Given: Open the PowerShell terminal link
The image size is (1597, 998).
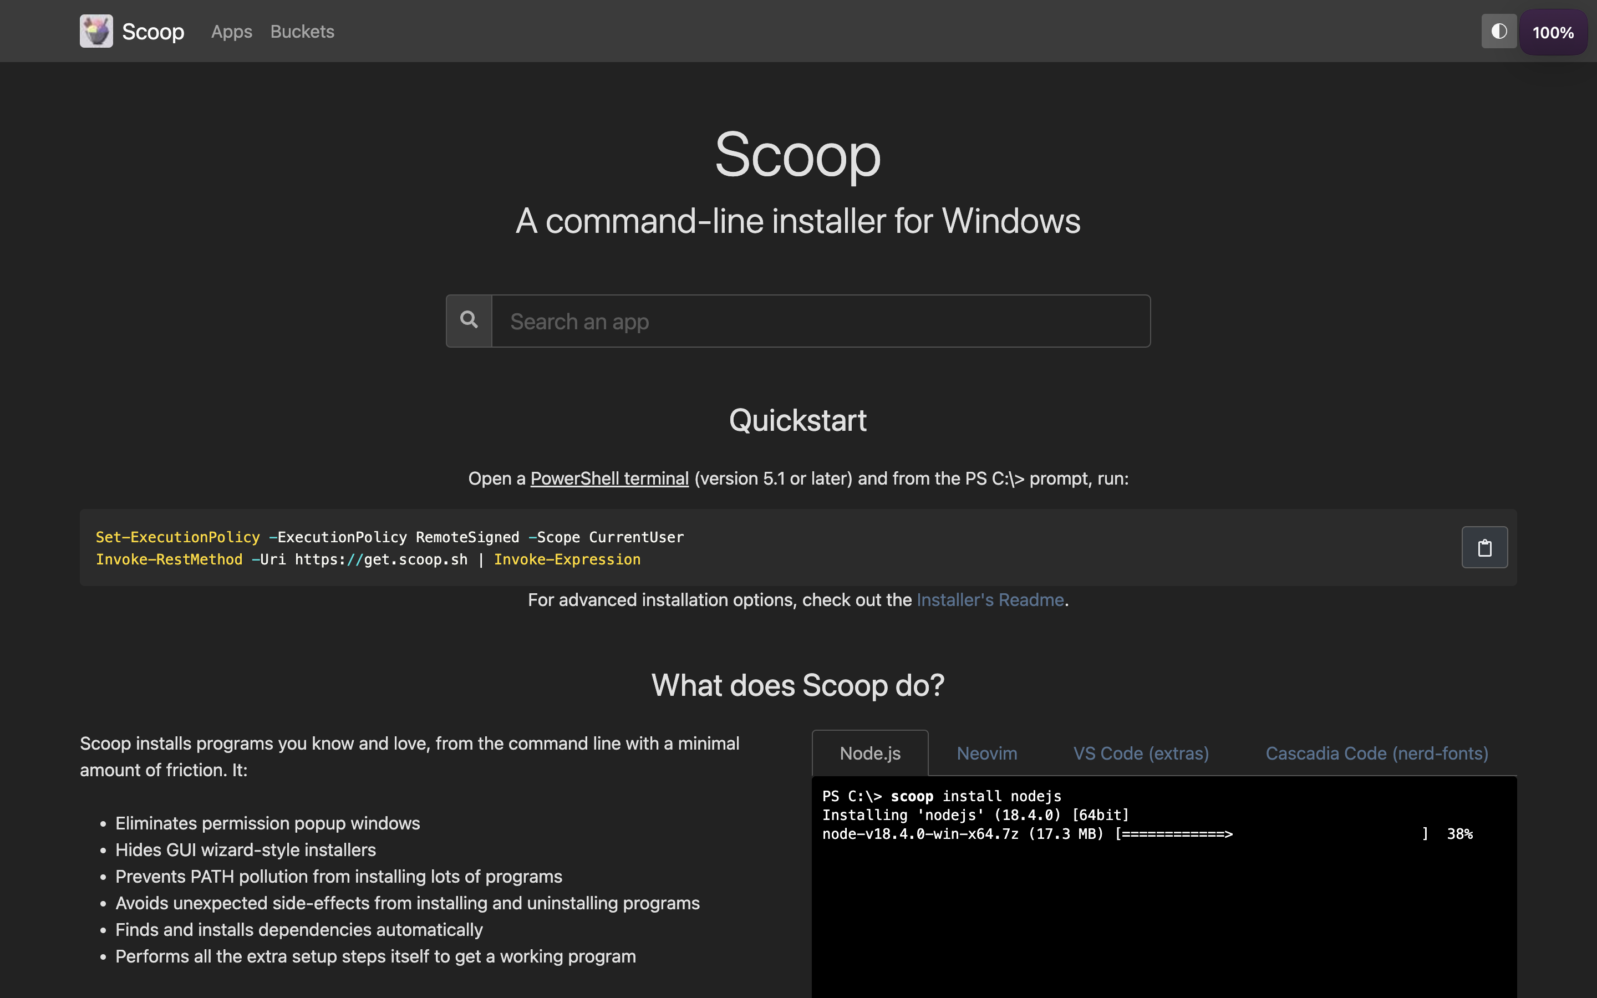Looking at the screenshot, I should tap(608, 478).
